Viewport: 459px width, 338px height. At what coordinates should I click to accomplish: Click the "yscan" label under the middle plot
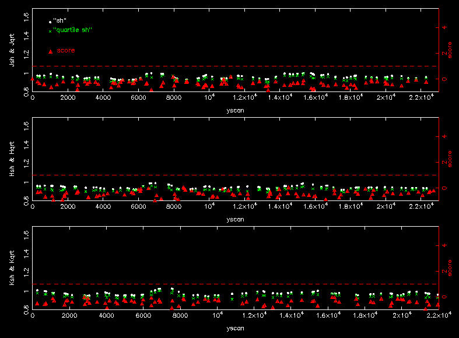point(235,219)
